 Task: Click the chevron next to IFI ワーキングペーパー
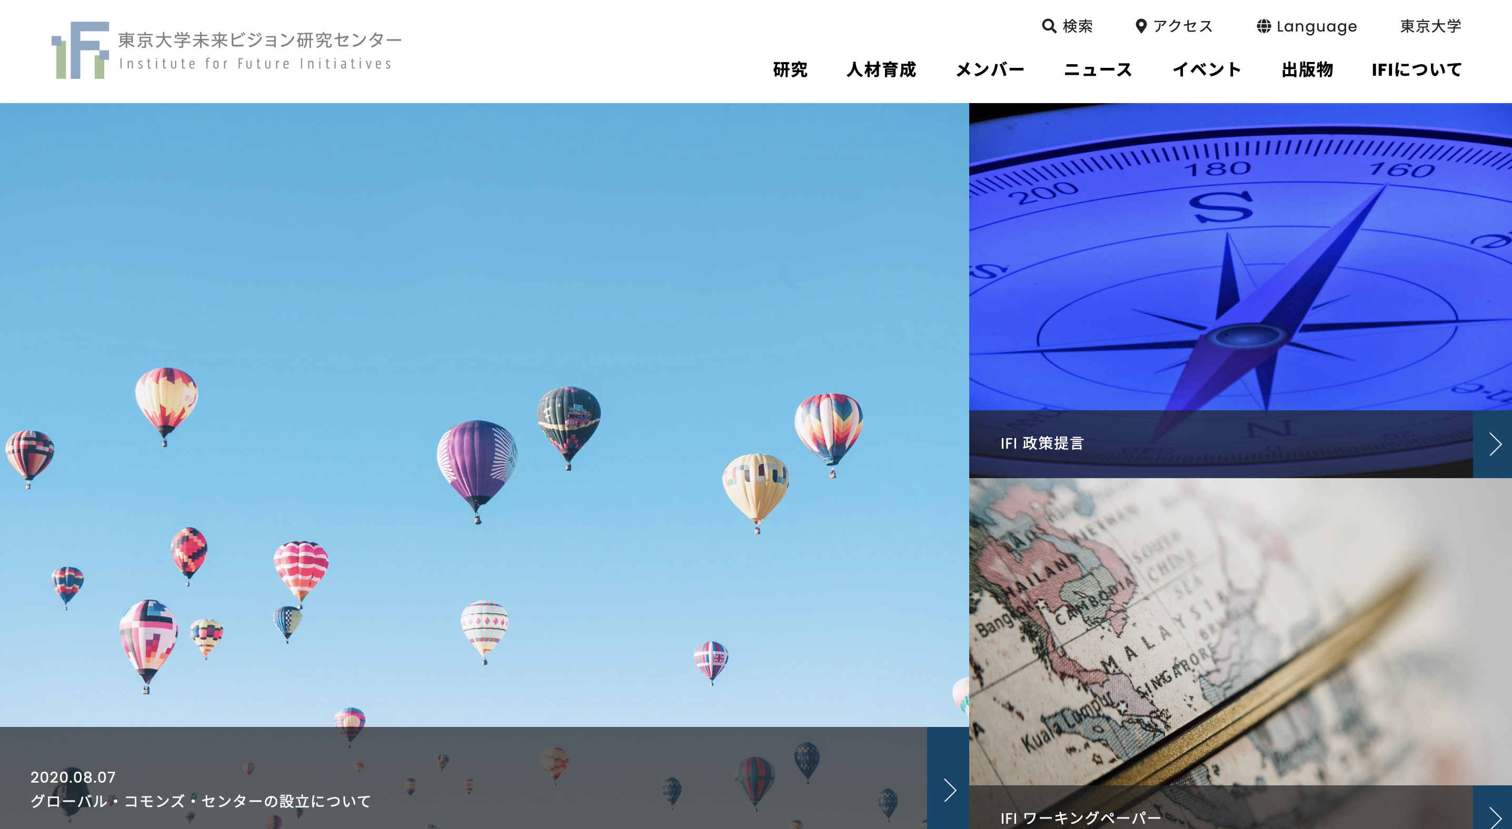coord(1494,820)
